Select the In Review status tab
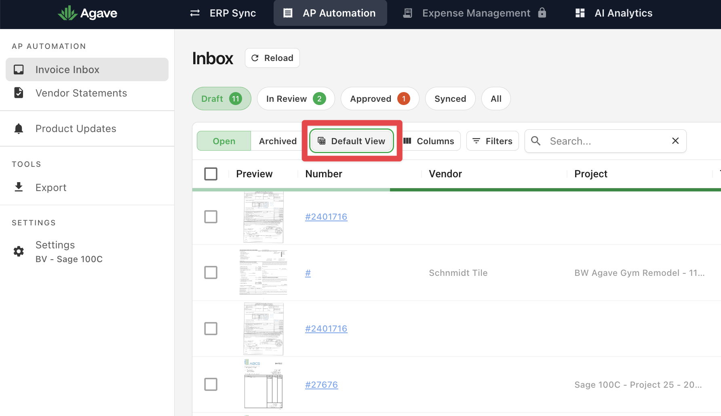 click(x=296, y=99)
